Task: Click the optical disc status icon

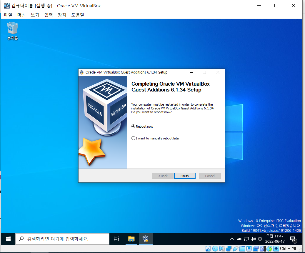Action: [215, 249]
